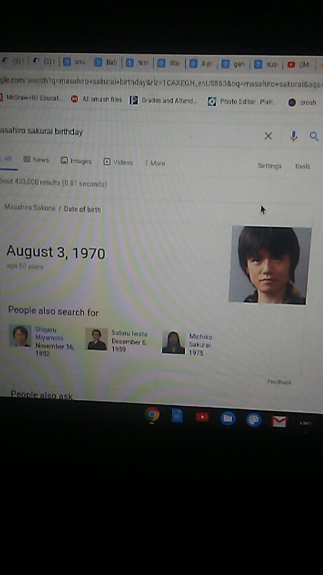Switch to the Images results tab
This screenshot has width=323, height=575.
tap(76, 160)
